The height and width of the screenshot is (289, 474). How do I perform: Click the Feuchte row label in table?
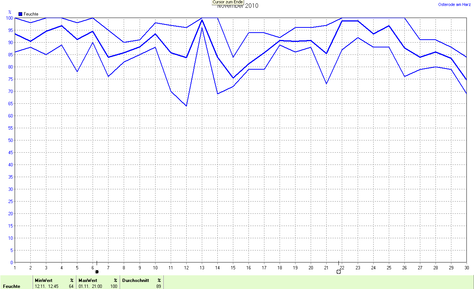11,286
